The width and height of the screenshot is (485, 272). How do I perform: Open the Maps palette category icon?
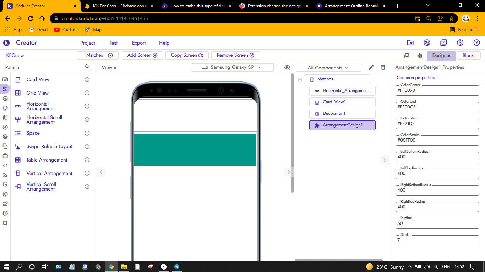point(5,118)
